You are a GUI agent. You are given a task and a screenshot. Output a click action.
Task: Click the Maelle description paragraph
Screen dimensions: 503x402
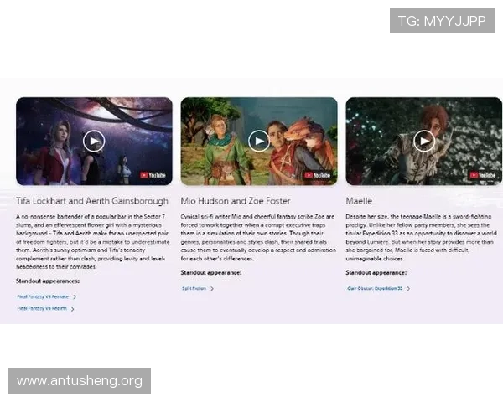tap(423, 238)
